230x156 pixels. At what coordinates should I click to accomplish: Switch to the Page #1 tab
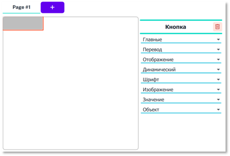click(x=21, y=7)
